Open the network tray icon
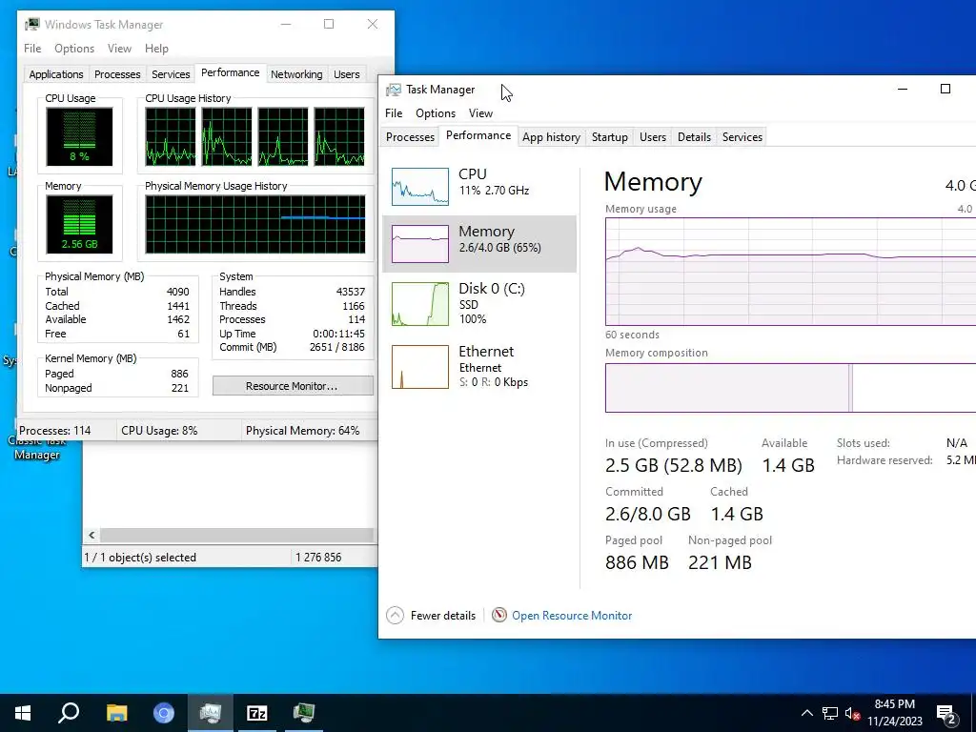The image size is (976, 732). pyautogui.click(x=830, y=713)
